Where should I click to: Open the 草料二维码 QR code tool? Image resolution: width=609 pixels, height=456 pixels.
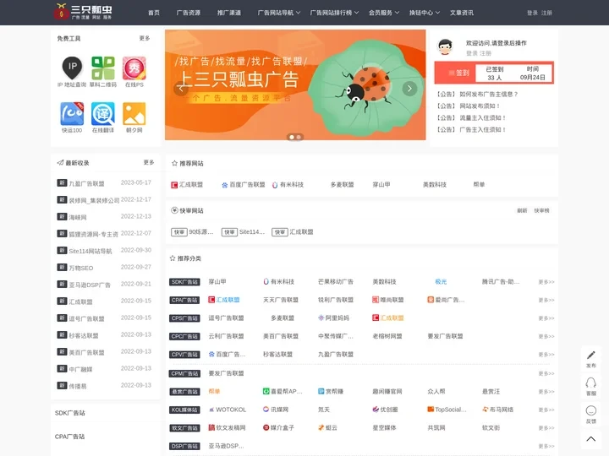pyautogui.click(x=103, y=68)
